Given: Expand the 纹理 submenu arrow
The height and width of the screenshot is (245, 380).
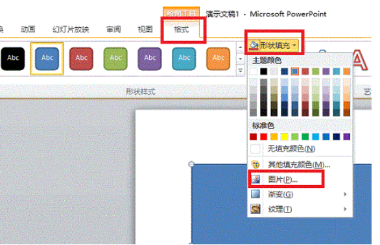Looking at the screenshot, I should (x=345, y=209).
